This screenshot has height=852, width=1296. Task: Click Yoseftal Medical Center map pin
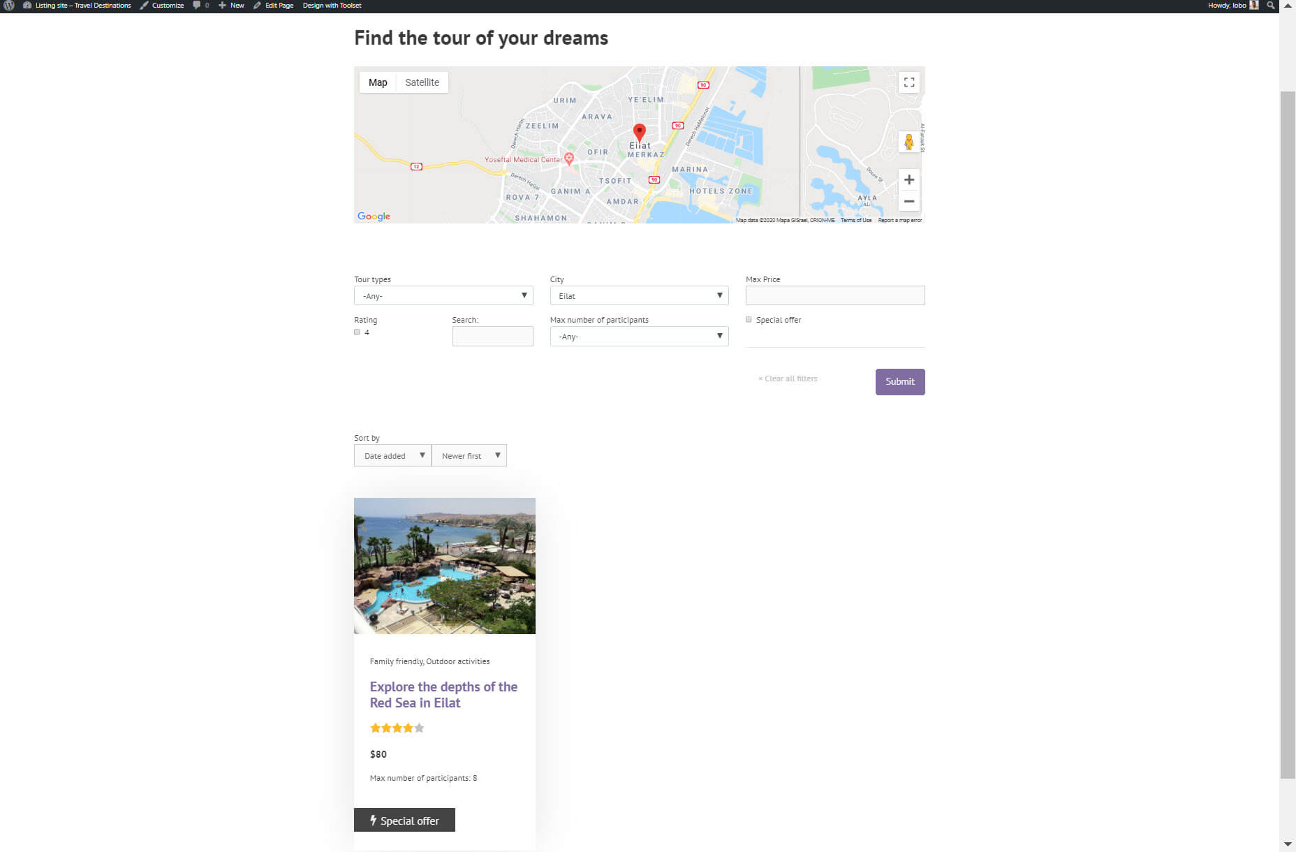tap(569, 159)
